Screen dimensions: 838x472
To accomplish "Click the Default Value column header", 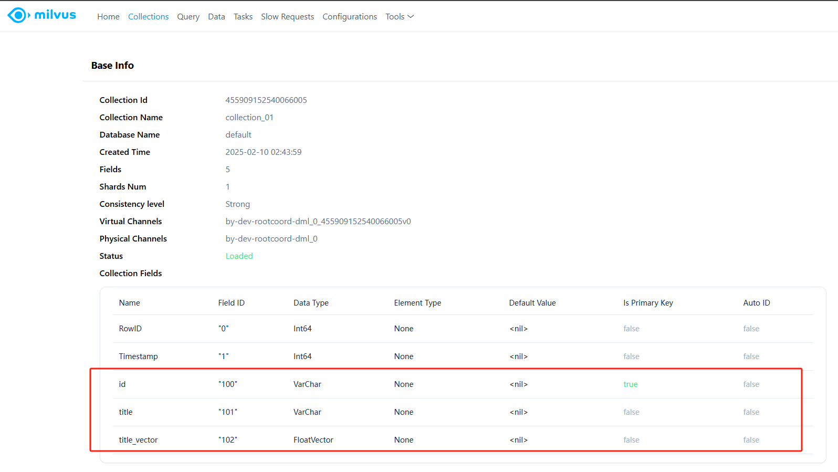I will pyautogui.click(x=532, y=303).
